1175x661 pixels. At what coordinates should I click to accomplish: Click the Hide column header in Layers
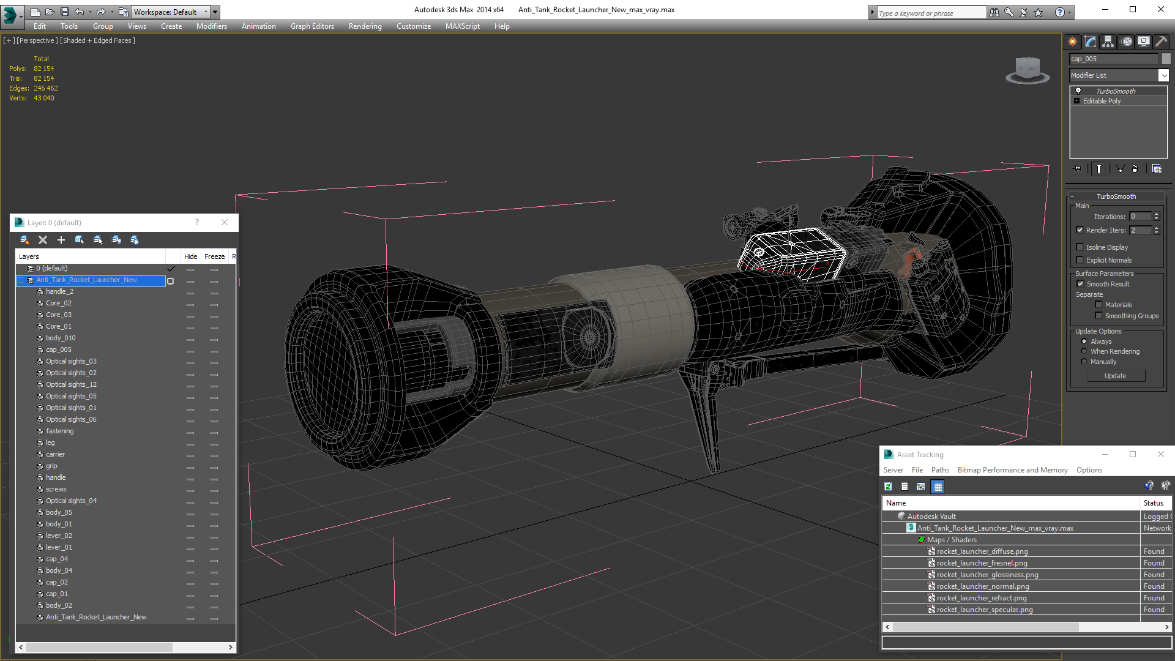[x=190, y=256]
